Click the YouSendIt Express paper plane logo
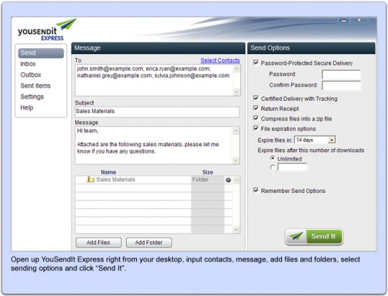The image size is (388, 296). tap(66, 24)
